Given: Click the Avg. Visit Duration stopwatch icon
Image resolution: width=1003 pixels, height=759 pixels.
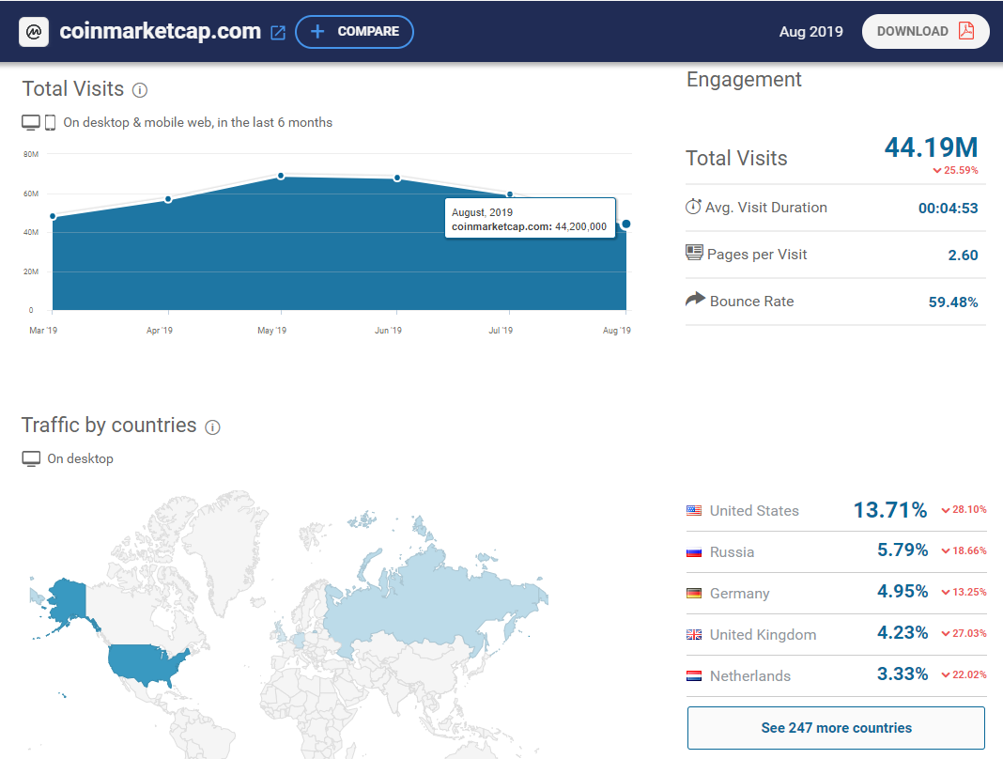Looking at the screenshot, I should (x=693, y=207).
